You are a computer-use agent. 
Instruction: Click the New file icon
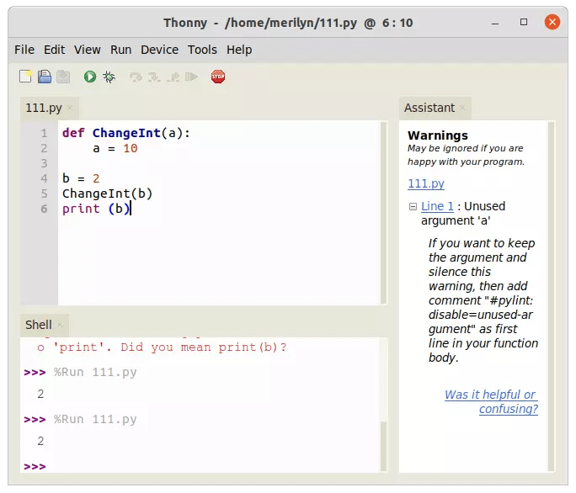[x=26, y=77]
